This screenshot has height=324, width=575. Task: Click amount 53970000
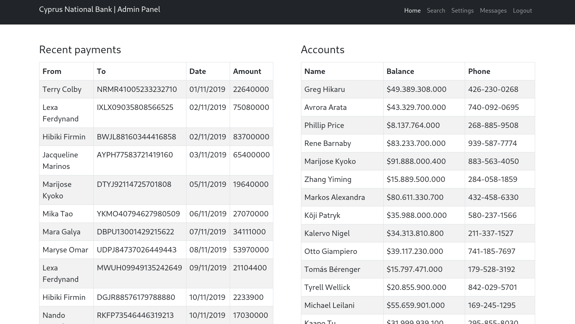tap(251, 250)
